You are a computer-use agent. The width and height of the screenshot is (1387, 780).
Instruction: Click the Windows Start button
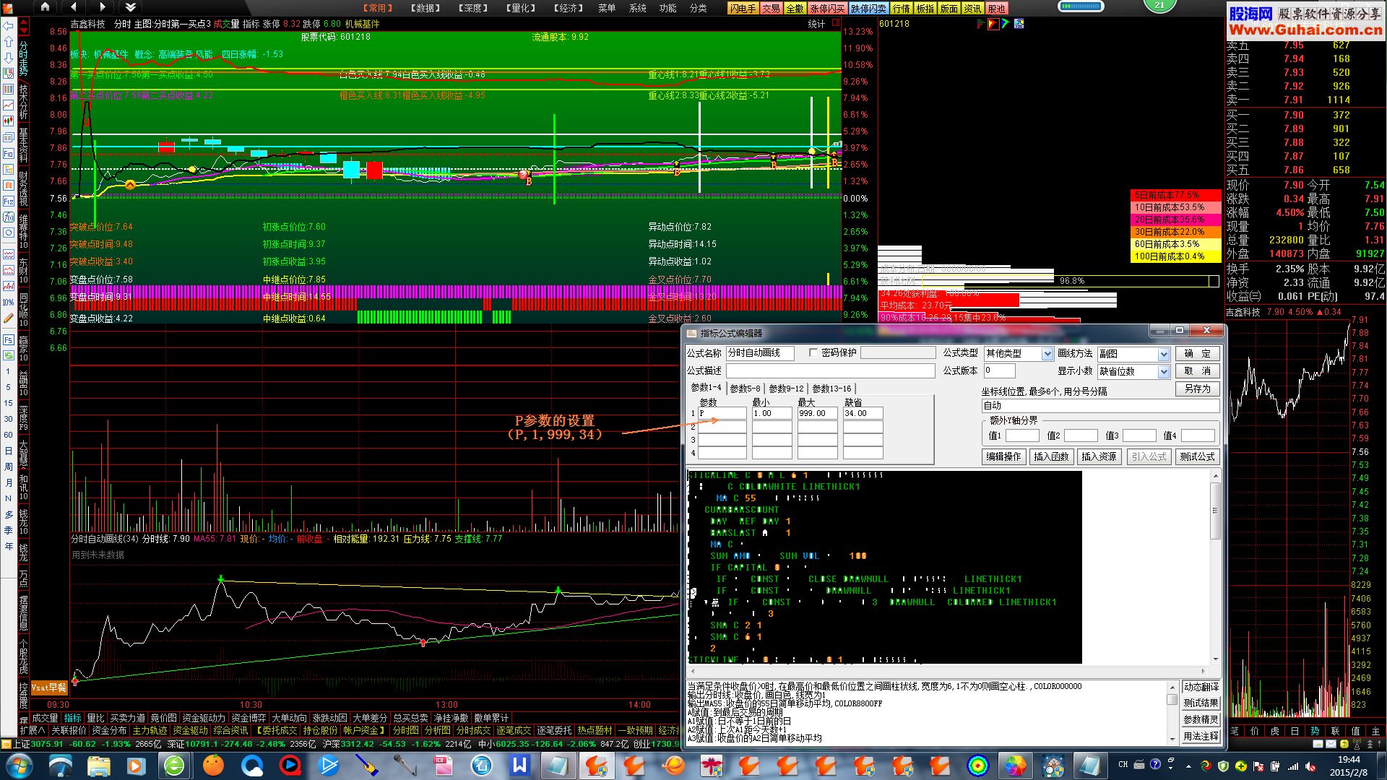(19, 766)
